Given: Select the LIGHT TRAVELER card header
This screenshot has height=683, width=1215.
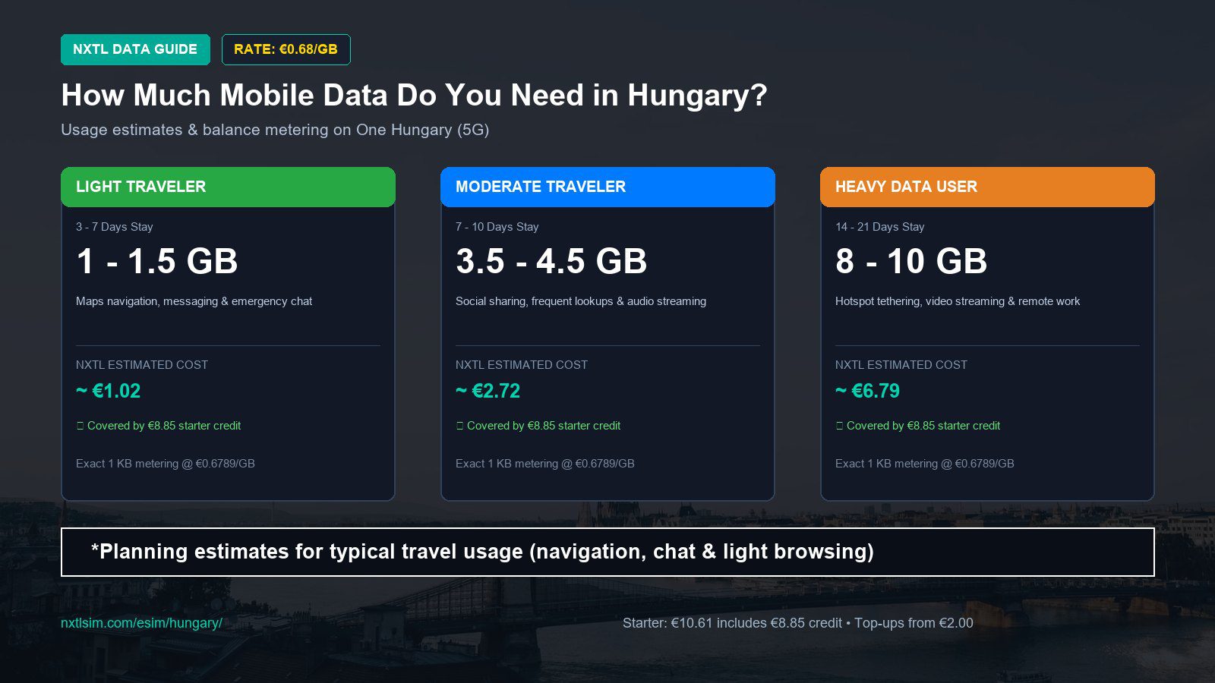Looking at the screenshot, I should (x=228, y=187).
